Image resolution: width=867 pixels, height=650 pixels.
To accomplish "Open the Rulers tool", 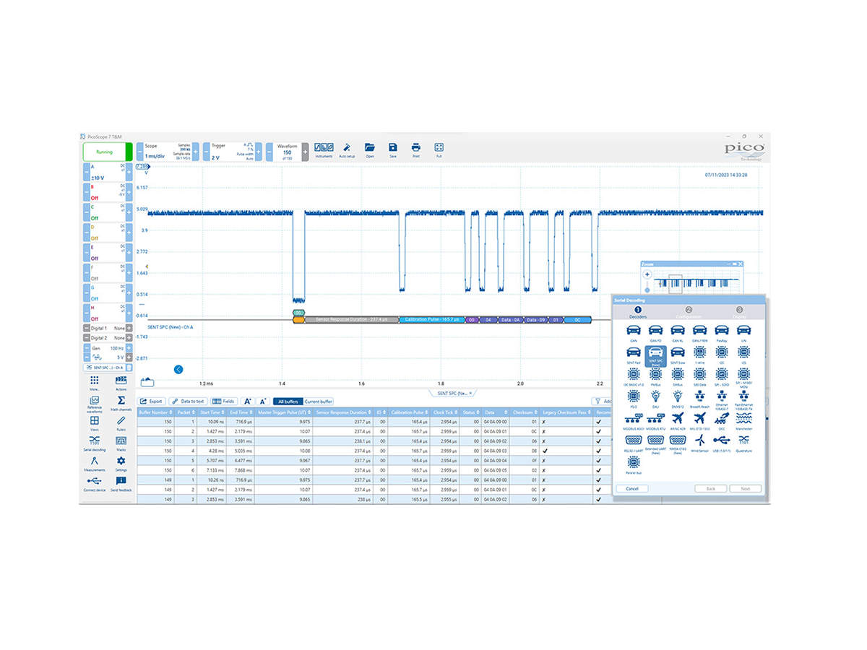I will tap(121, 422).
